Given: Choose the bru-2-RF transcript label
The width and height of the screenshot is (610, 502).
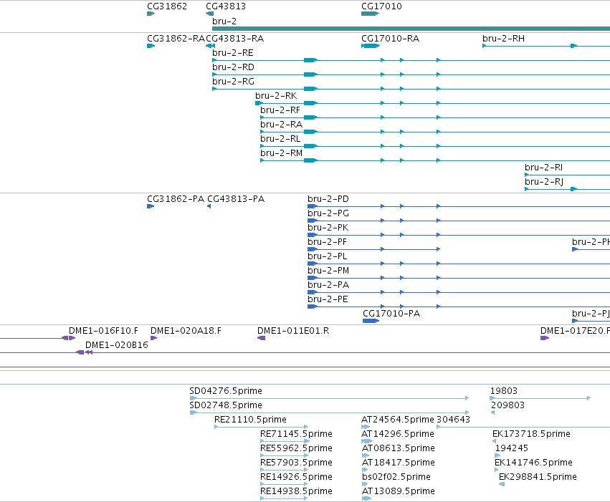Looking at the screenshot, I should (x=280, y=110).
